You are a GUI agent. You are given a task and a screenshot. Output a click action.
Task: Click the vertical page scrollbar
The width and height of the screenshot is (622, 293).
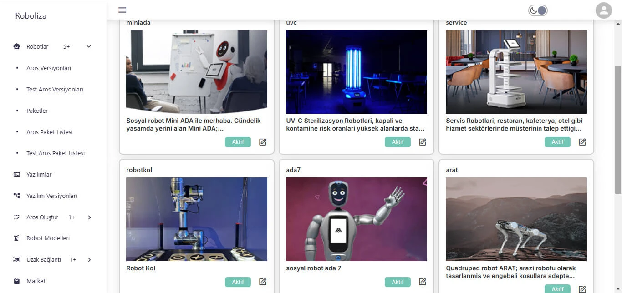618,130
